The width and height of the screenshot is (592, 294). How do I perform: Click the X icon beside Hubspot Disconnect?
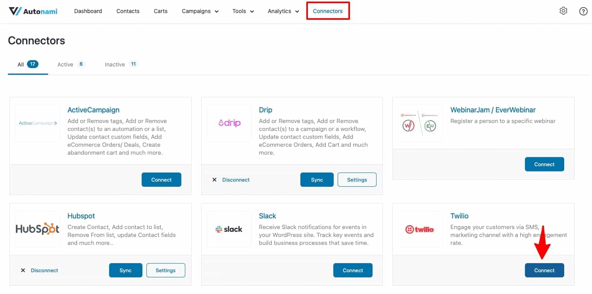coord(23,270)
